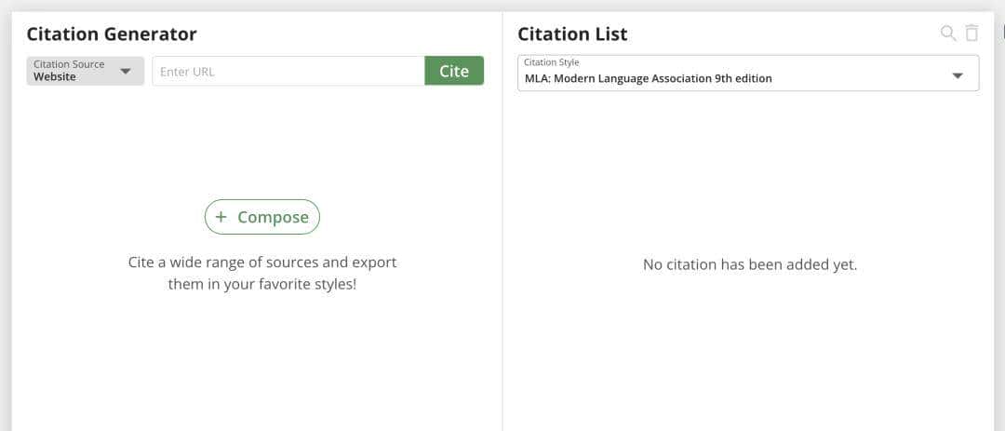This screenshot has height=431, width=1005.
Task: Click the plus icon in Compose
Action: 221,217
